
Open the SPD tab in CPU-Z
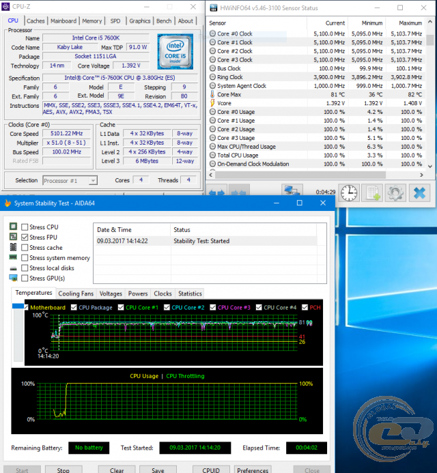pyautogui.click(x=115, y=20)
